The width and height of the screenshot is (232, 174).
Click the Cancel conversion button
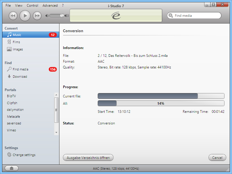[217, 158]
